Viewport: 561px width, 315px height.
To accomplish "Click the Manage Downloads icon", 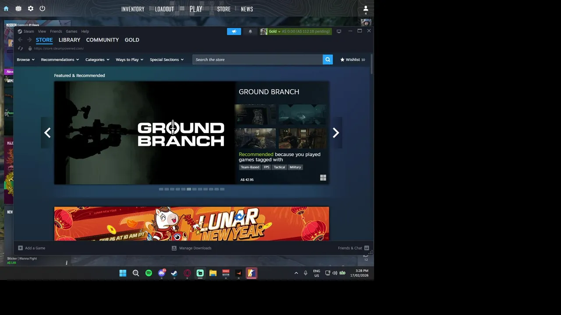I will click(x=174, y=248).
